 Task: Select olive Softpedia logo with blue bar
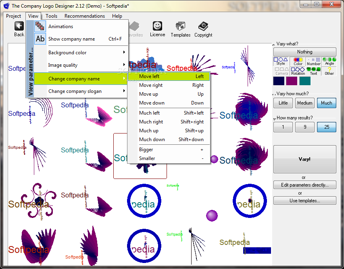pos(245,244)
